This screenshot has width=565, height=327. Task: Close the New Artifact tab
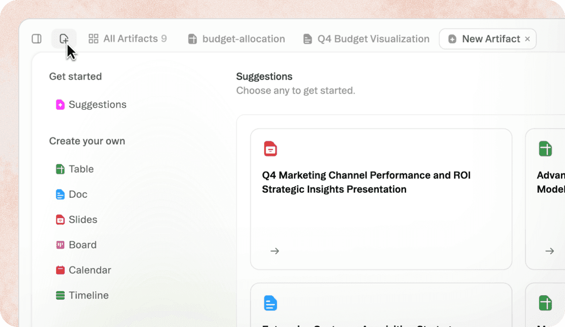(528, 39)
